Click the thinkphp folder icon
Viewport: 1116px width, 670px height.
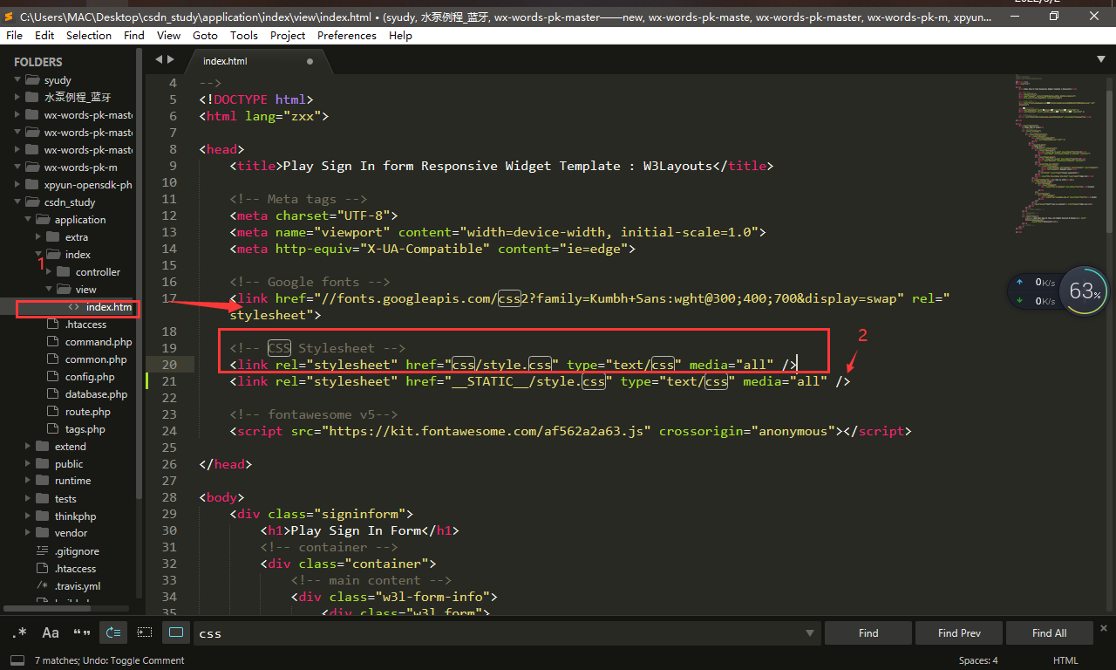click(42, 516)
